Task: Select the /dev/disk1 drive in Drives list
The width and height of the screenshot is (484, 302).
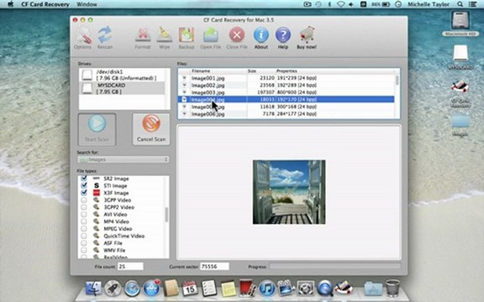Action: tap(122, 75)
